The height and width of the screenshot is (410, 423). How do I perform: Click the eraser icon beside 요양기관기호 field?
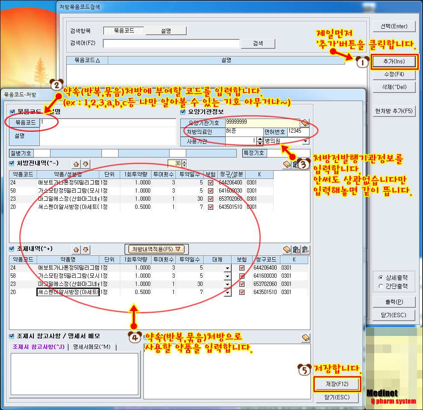click(x=305, y=123)
